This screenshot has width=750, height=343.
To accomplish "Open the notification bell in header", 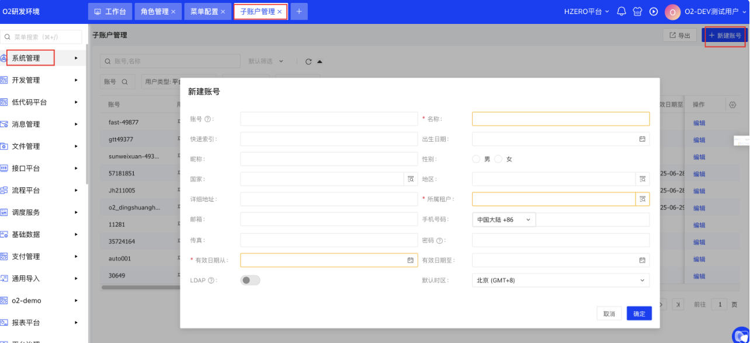I will pos(621,11).
